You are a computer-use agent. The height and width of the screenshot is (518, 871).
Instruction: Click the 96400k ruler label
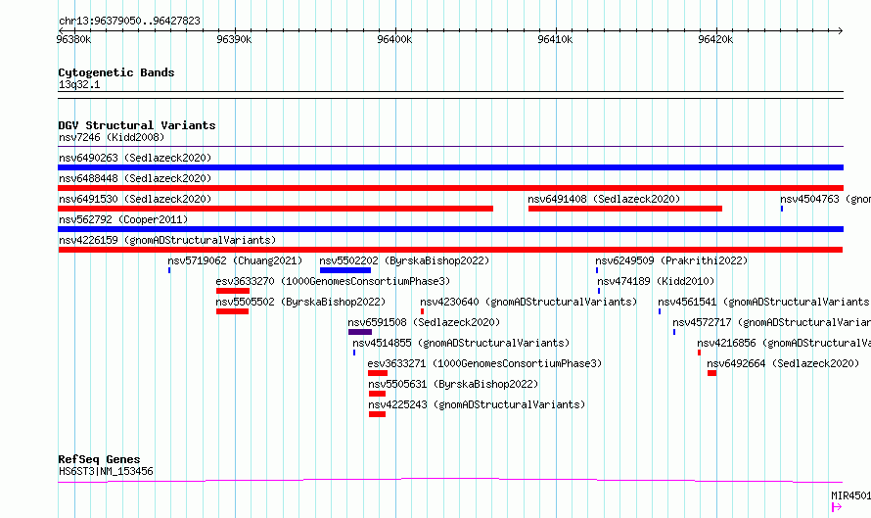pyautogui.click(x=394, y=39)
